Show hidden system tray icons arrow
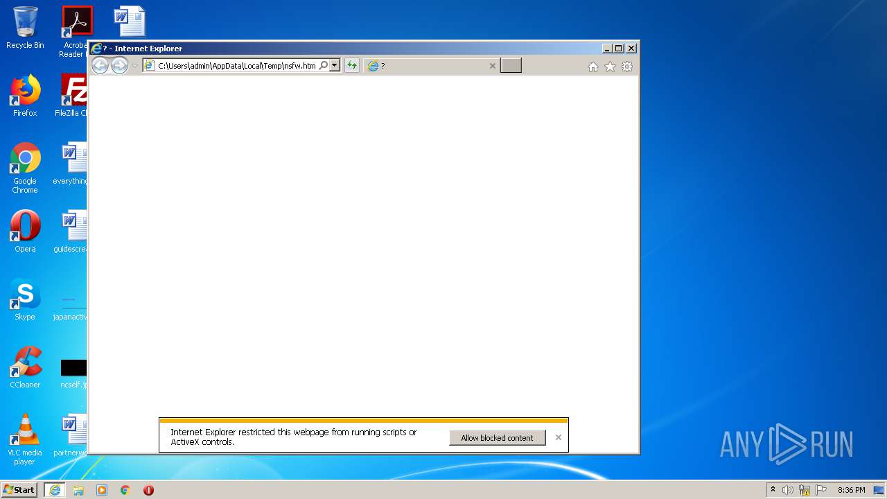Viewport: 887px width, 499px height. click(773, 490)
